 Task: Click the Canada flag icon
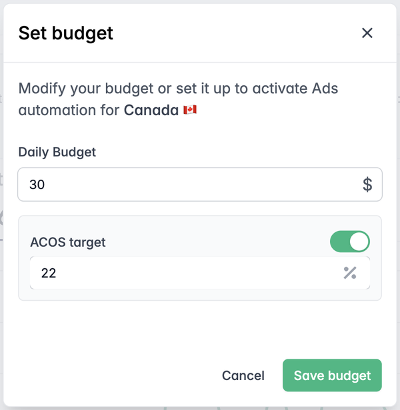tap(190, 110)
